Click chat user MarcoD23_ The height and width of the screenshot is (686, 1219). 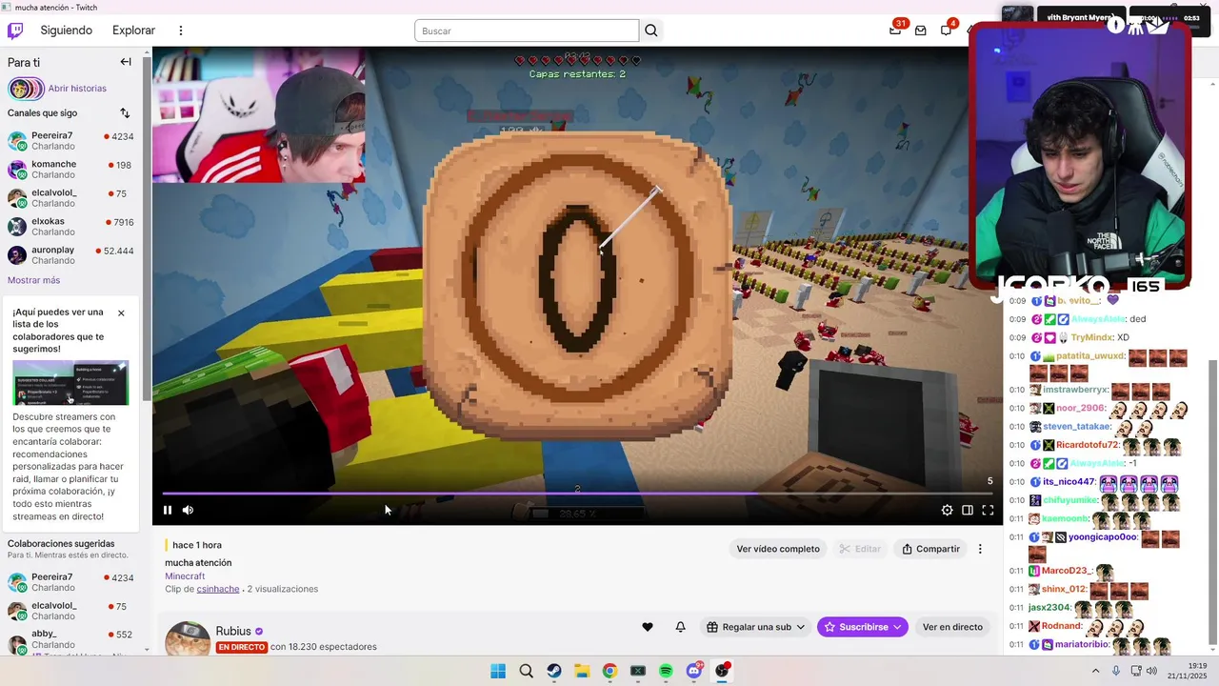[x=1065, y=571]
